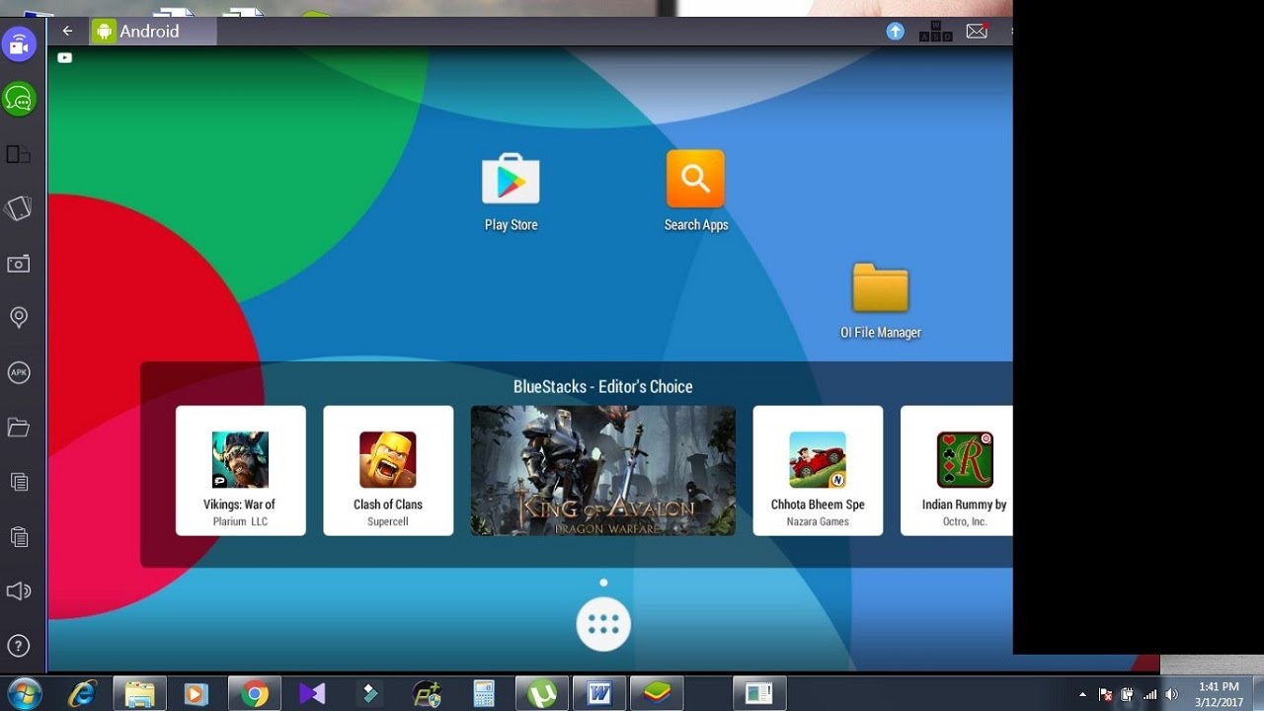
Task: Open the folder icon in sidebar
Action: click(18, 428)
